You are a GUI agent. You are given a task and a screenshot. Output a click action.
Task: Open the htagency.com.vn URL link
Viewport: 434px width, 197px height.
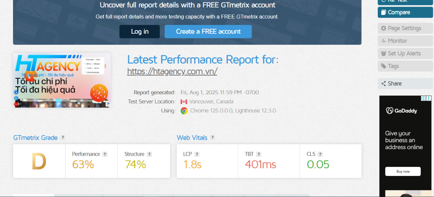tap(172, 71)
